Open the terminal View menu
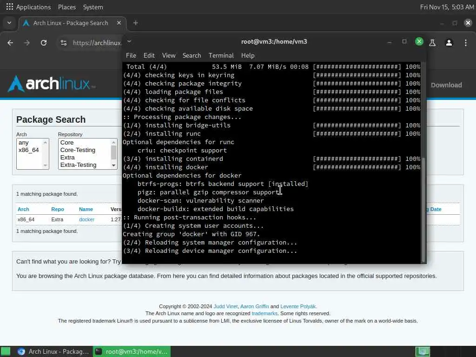Viewport: 476px width, 357px height. click(168, 56)
